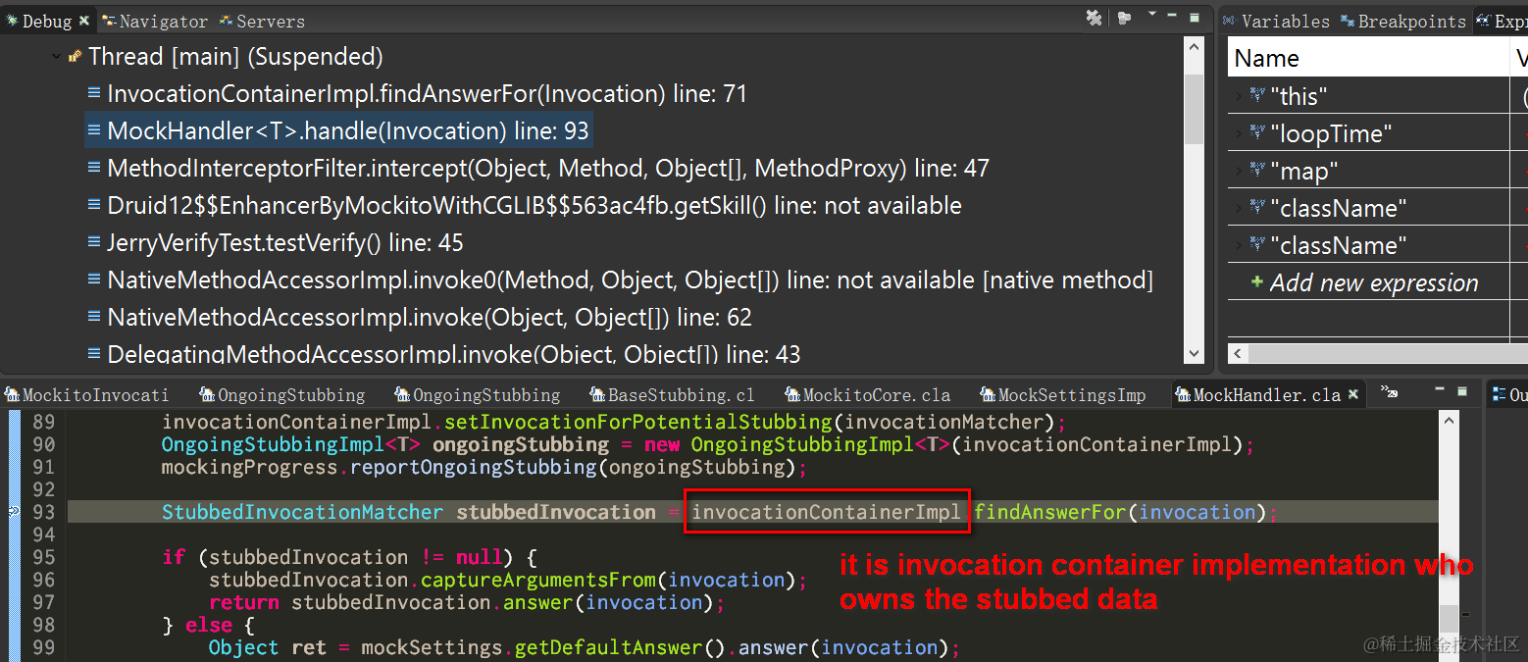1528x662 pixels.
Task: Open the Debug view menu triangle
Action: (x=1152, y=15)
